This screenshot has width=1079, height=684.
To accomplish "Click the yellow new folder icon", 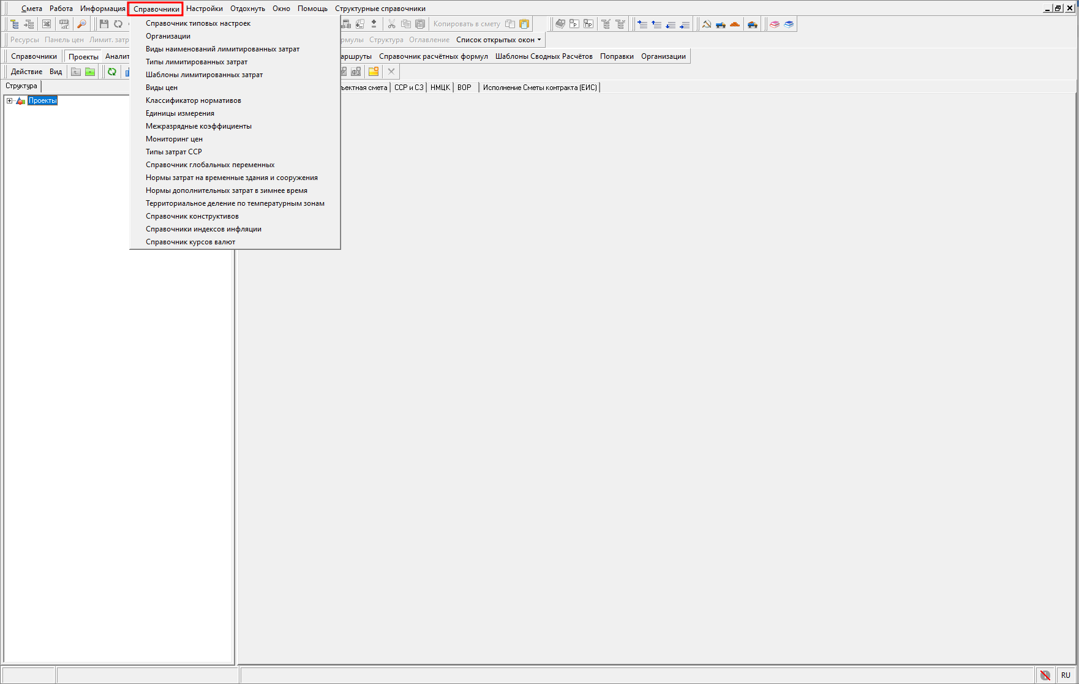I will (x=374, y=72).
